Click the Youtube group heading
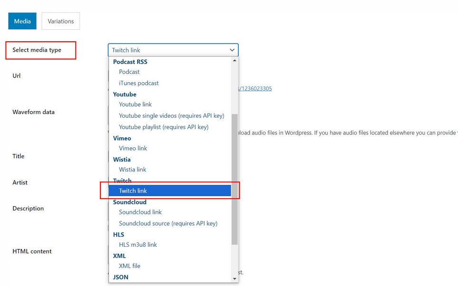458x286 pixels. 125,95
